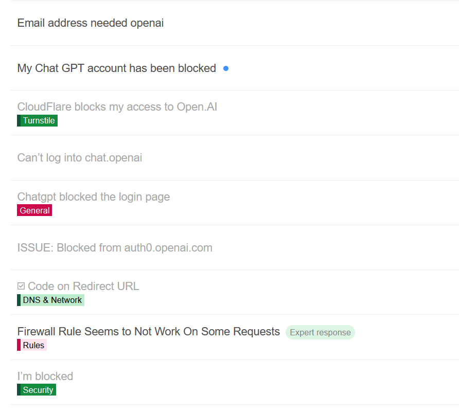
Task: Click the dark green bar on Turnstile tag
Action: pyautogui.click(x=19, y=121)
